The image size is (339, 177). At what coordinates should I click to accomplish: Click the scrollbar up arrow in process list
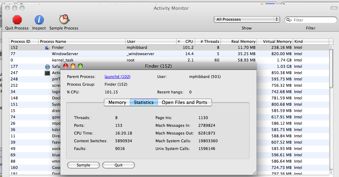pos(331,47)
